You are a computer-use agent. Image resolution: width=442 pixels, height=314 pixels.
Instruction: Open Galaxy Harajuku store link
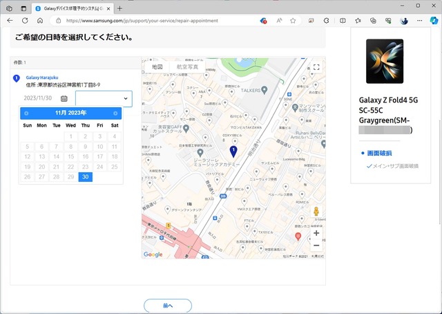point(42,77)
